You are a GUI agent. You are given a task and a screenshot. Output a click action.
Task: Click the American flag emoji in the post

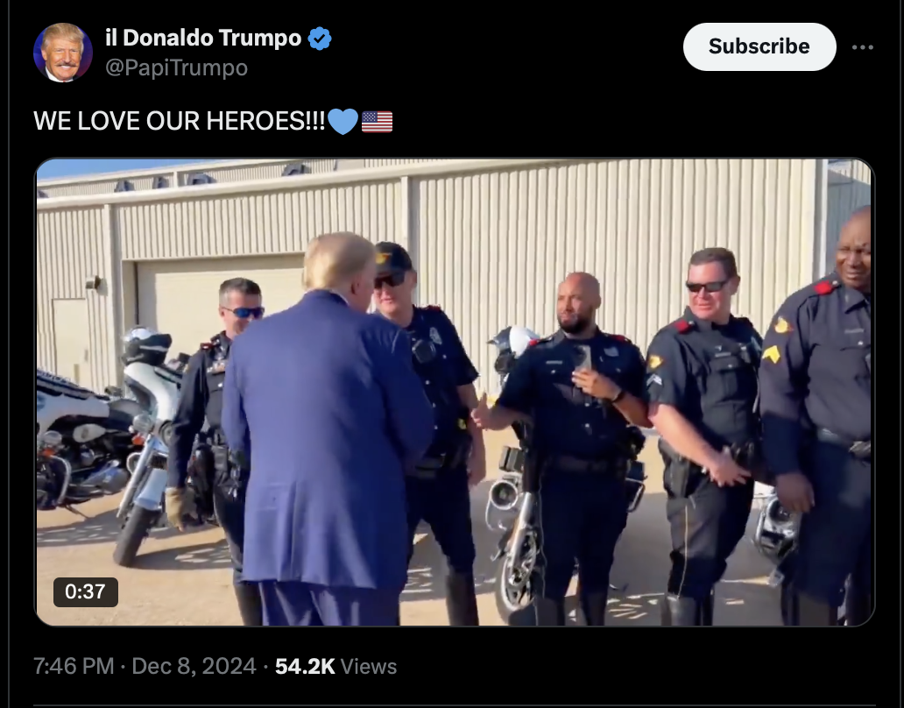tap(377, 122)
